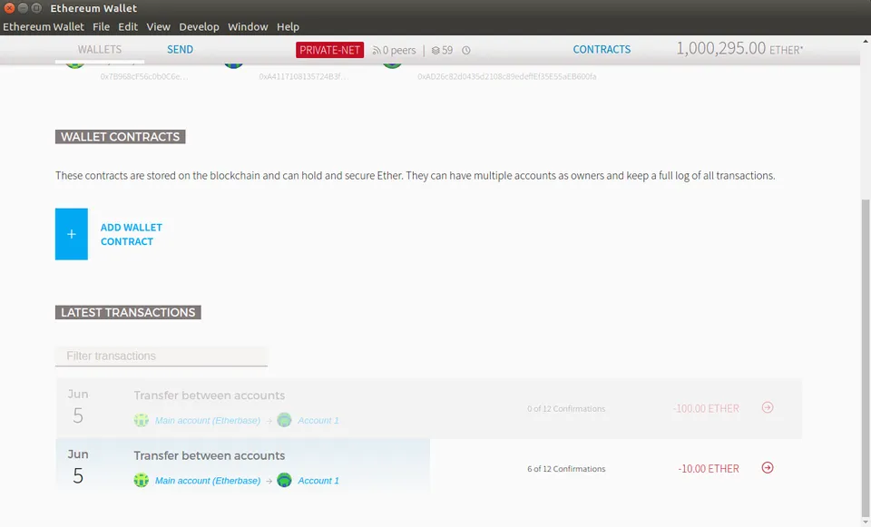
Task: Click Main account identicon in 0 of 12 confirmations row
Action: (142, 420)
